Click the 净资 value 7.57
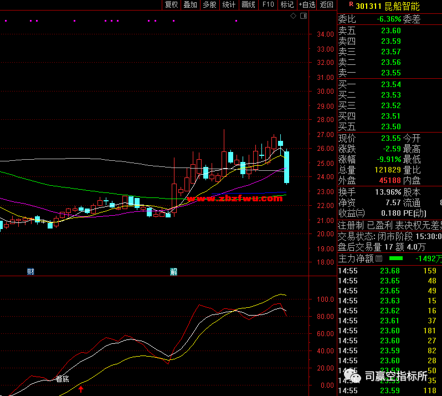Viewport: 442px width, 396px height. 393,202
